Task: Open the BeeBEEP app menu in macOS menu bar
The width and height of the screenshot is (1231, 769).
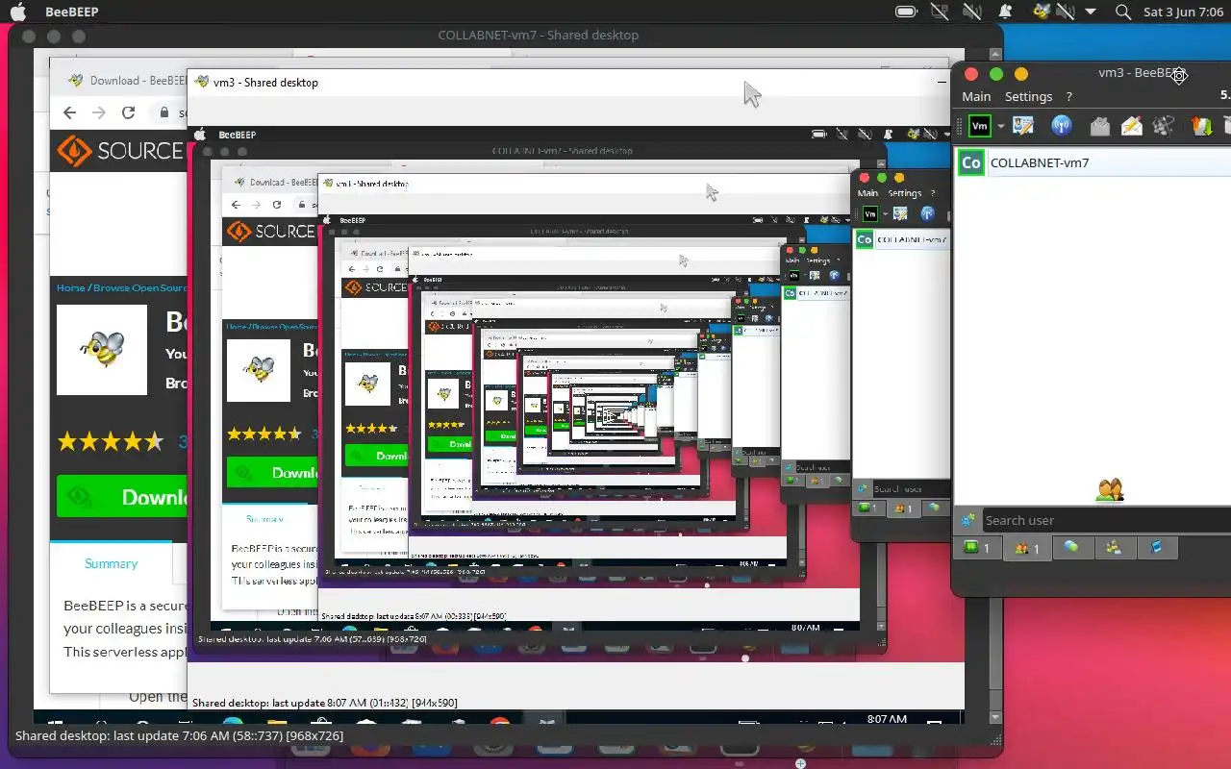Action: pos(71,12)
